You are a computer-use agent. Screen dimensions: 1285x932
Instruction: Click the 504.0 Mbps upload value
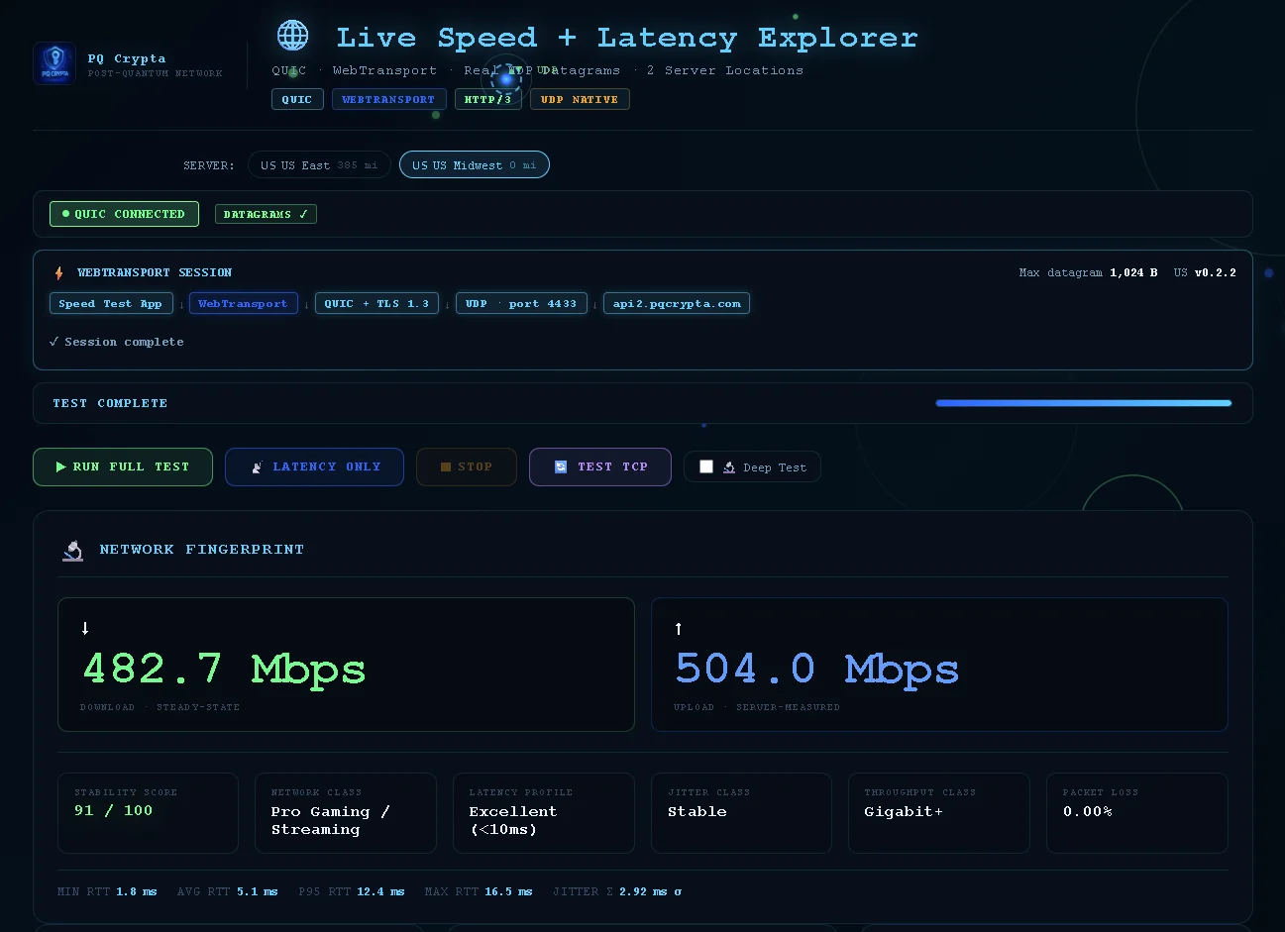(817, 670)
